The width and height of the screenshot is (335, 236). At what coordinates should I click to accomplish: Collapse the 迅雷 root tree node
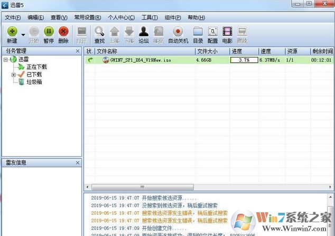coord(6,60)
